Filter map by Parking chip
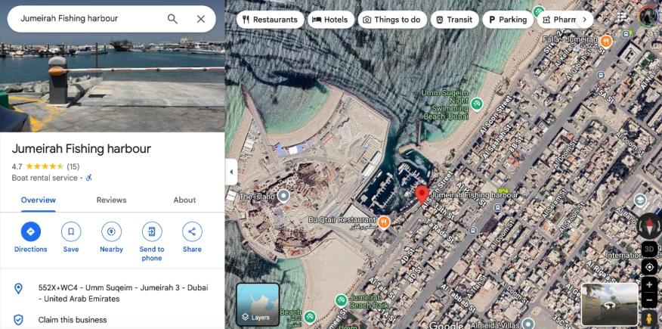Viewport: 662px width, 329px height. tap(508, 20)
